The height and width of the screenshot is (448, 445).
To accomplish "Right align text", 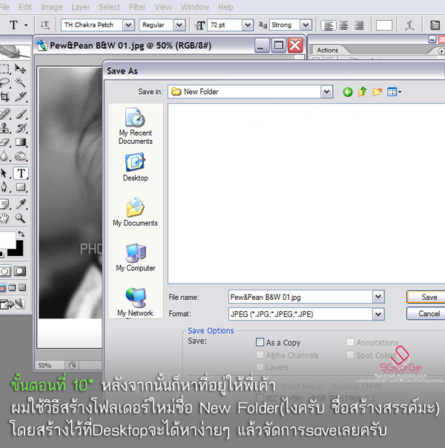I will point(358,25).
